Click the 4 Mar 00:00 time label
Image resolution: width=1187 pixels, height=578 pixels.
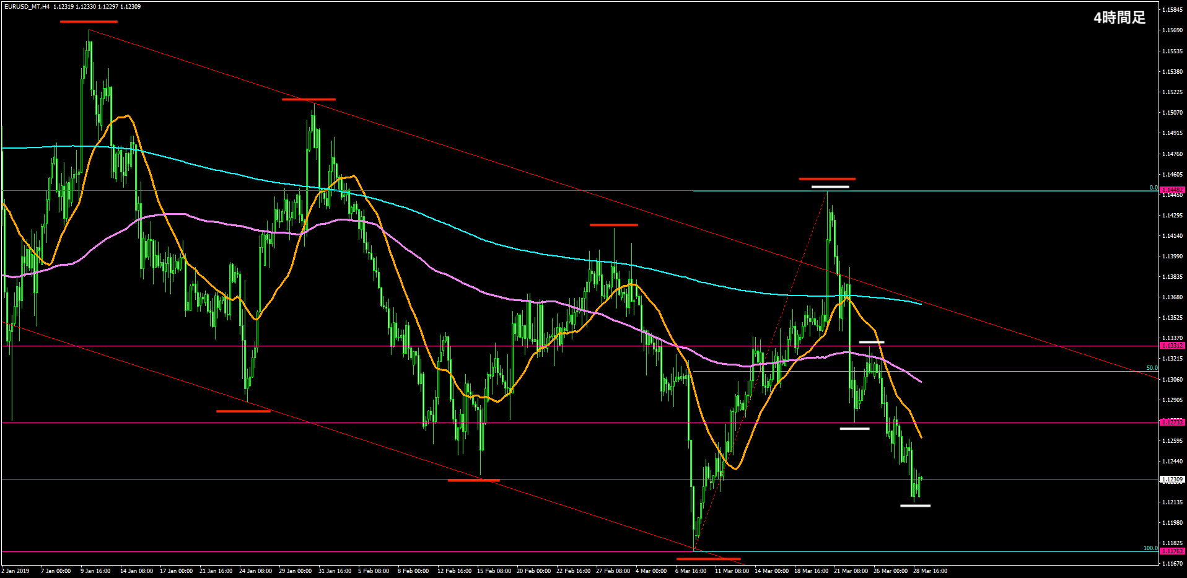[x=651, y=571]
